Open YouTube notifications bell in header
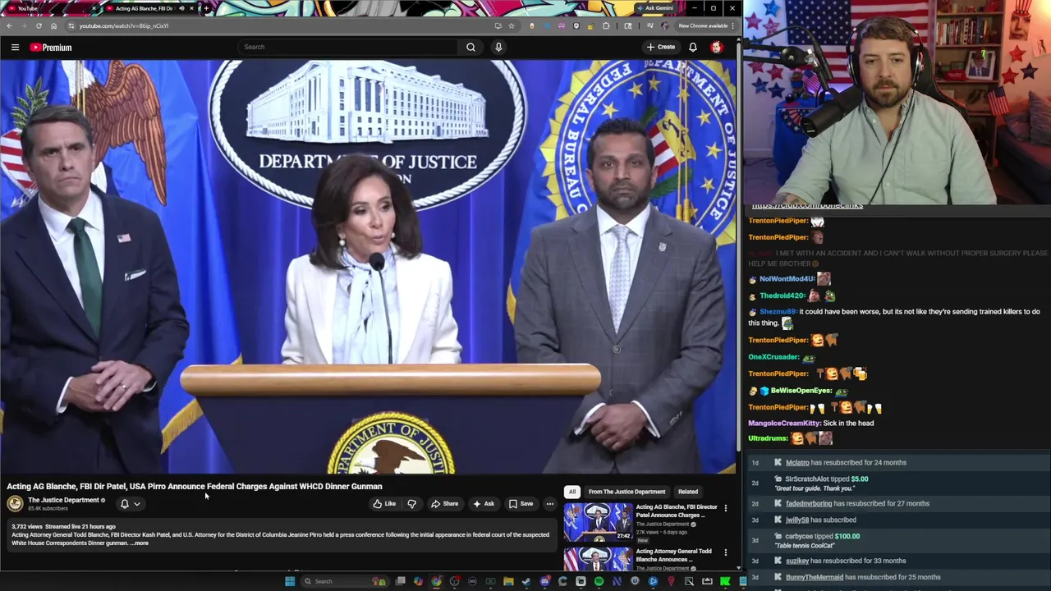The height and width of the screenshot is (591, 1051). click(x=693, y=47)
